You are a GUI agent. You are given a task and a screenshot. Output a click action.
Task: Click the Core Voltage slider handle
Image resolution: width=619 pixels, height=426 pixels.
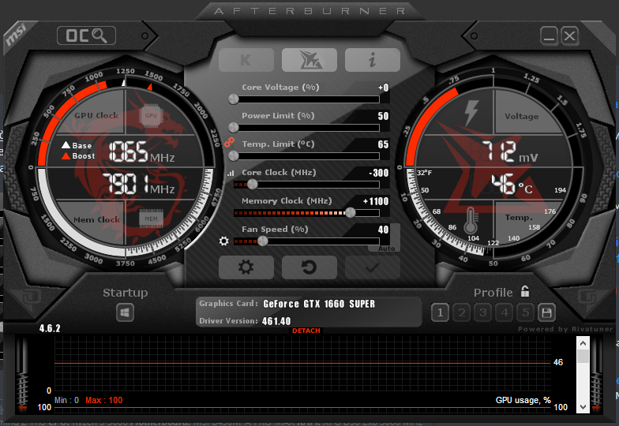coord(234,99)
